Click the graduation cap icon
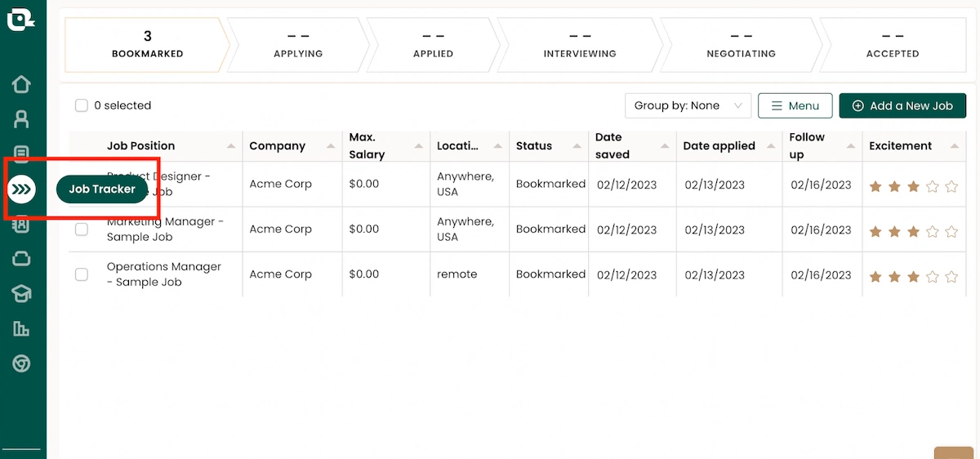This screenshot has height=459, width=980. [x=21, y=294]
